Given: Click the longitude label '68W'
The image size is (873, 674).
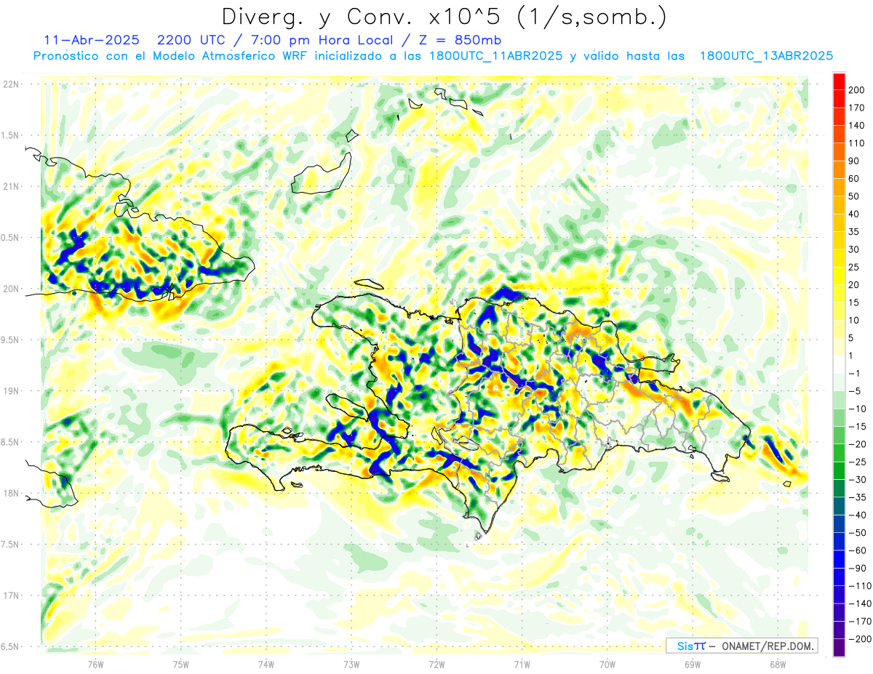Looking at the screenshot, I should tap(778, 665).
